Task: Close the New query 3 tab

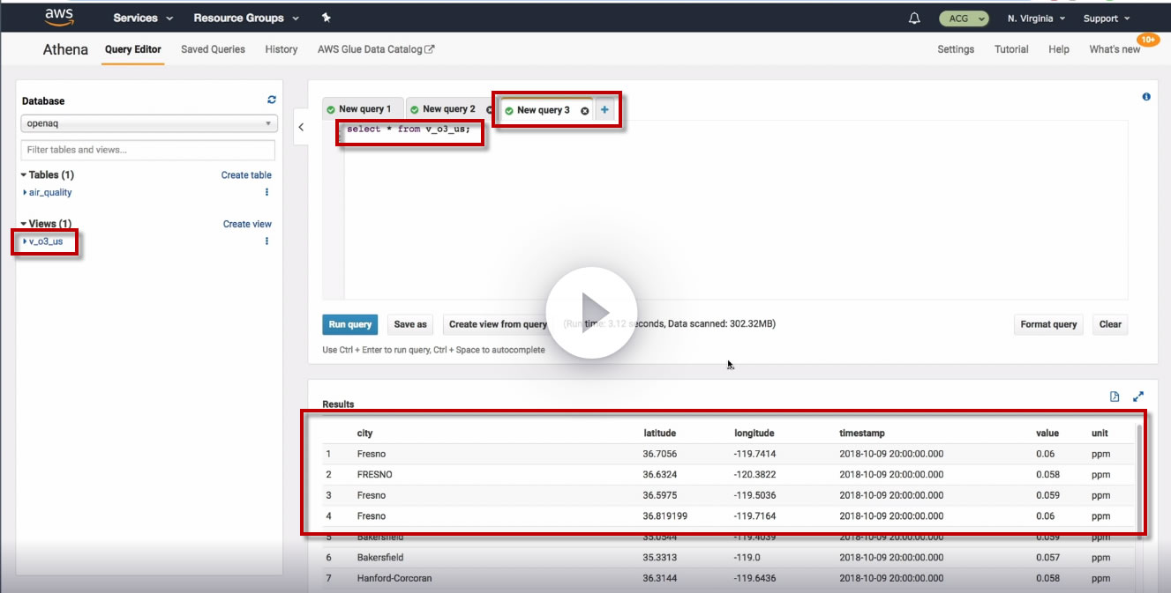Action: click(584, 111)
